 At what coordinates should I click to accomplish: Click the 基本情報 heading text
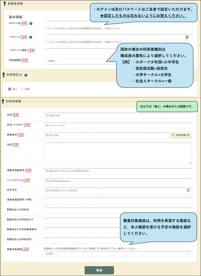(x=16, y=17)
